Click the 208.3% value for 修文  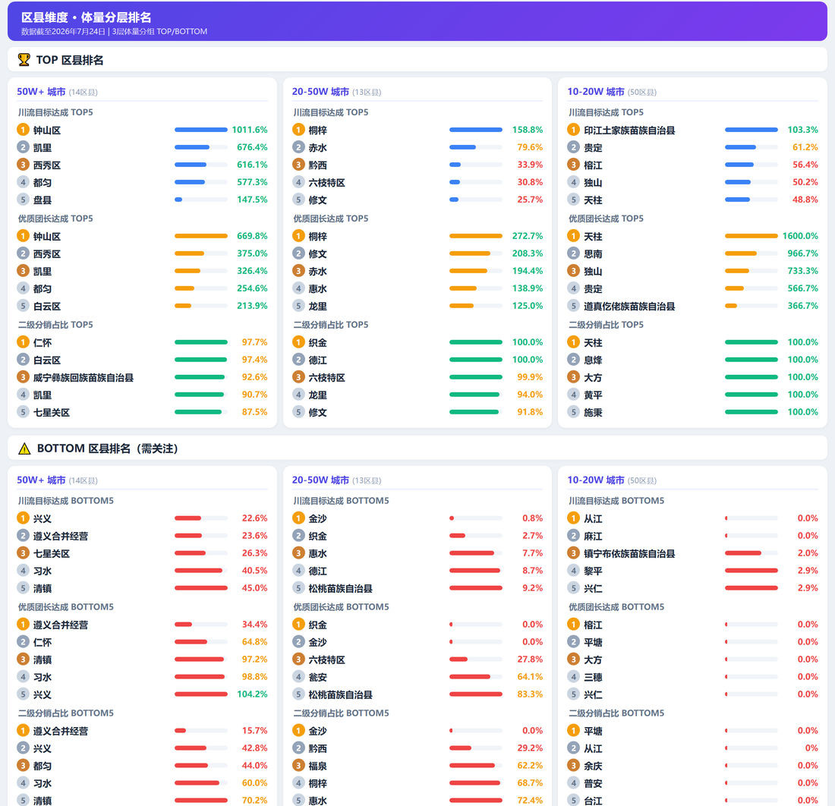pos(528,253)
